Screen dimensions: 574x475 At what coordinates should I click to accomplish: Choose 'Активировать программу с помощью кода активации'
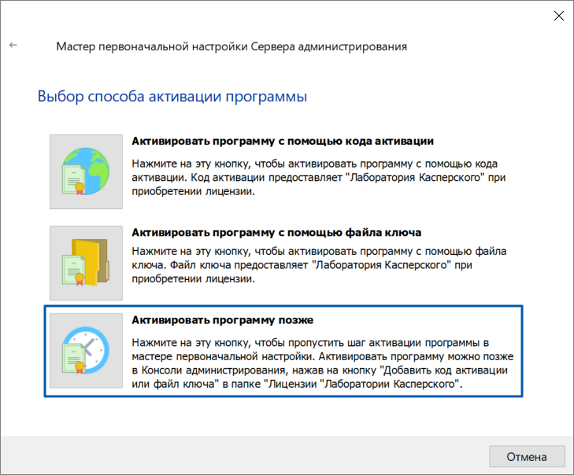[283, 141]
